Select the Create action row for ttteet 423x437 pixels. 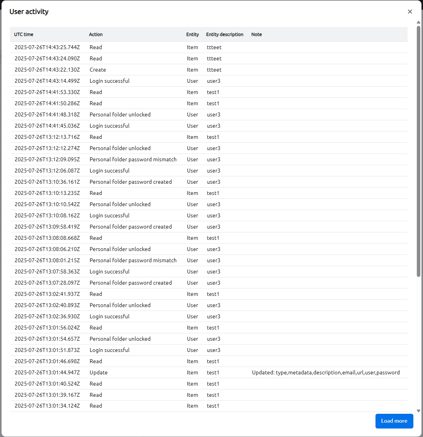click(x=98, y=70)
